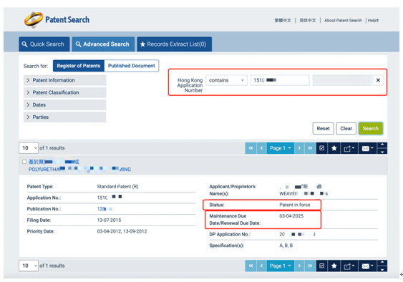Image resolution: width=403 pixels, height=282 pixels.
Task: Open the 'contains' operator dropdown
Action: click(x=226, y=80)
